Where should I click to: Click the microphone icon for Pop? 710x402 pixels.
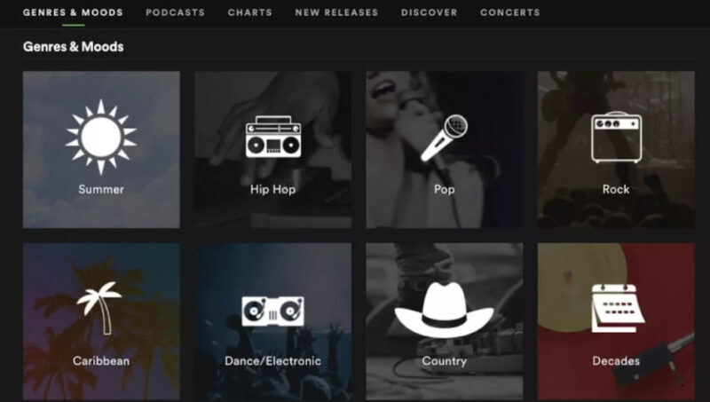tap(445, 138)
